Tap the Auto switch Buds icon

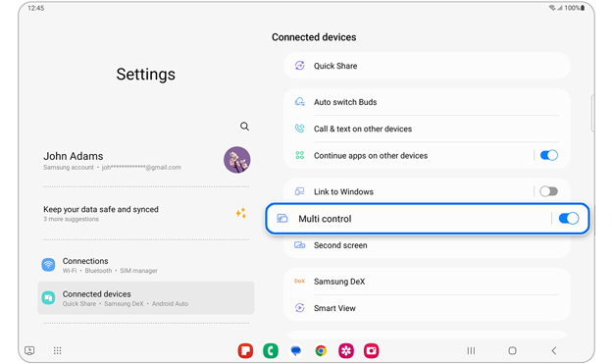tap(299, 102)
